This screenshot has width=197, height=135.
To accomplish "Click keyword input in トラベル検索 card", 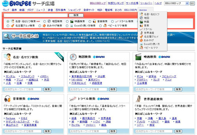I will point(88,131).
